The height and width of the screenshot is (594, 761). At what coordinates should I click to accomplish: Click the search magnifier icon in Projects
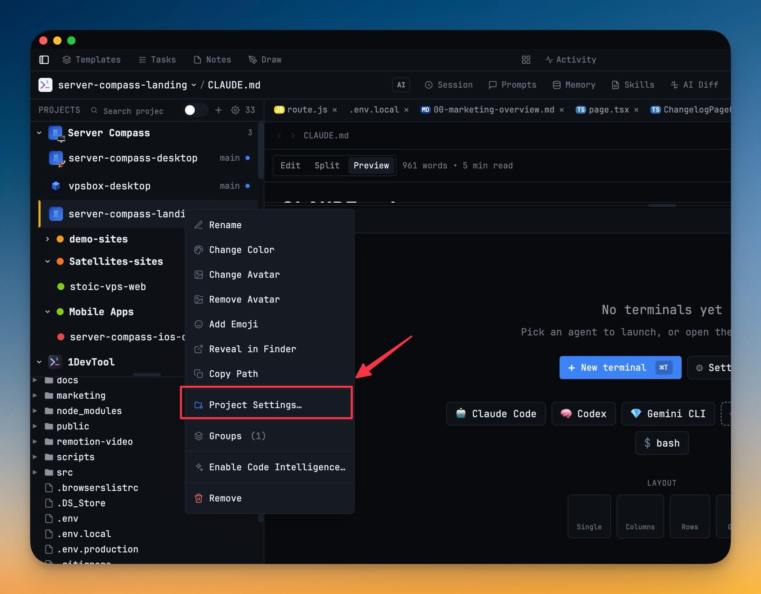pyautogui.click(x=94, y=110)
